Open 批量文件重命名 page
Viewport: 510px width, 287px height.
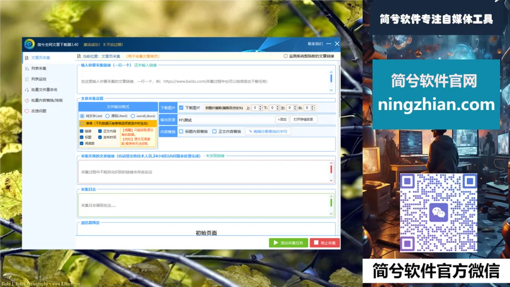(x=44, y=90)
